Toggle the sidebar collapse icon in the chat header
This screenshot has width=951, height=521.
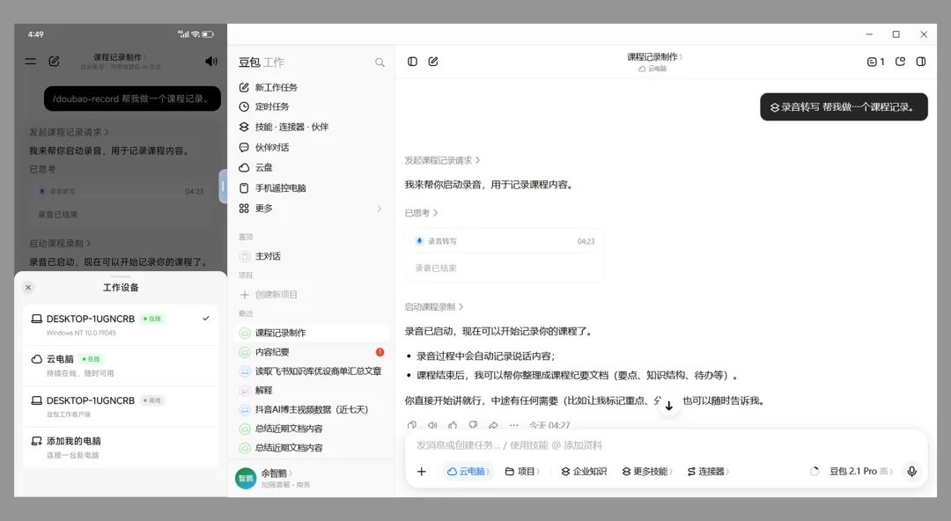pyautogui.click(x=412, y=62)
